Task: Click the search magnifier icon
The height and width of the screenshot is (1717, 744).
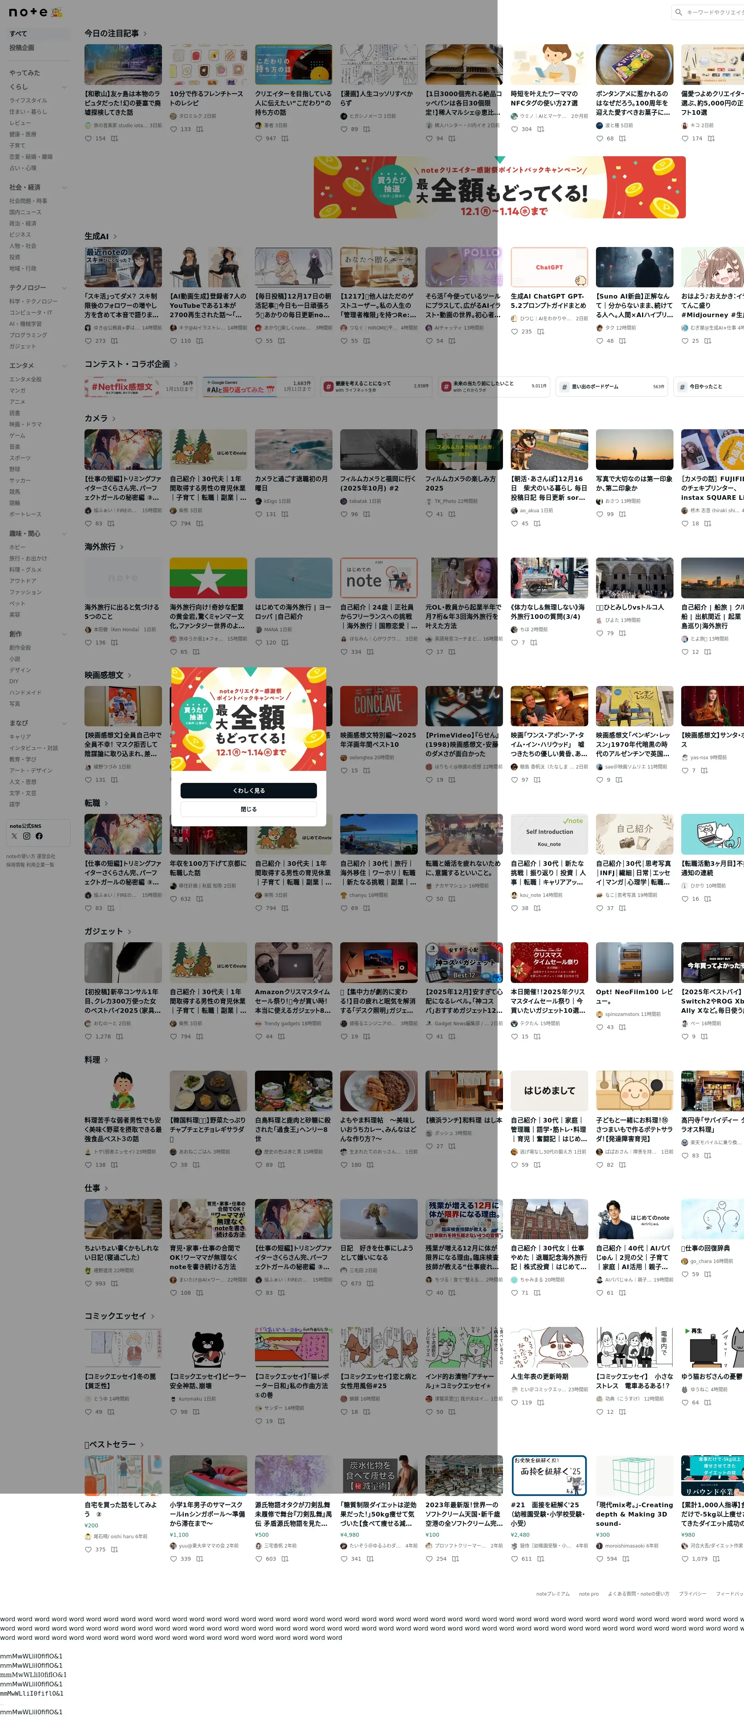Action: coord(678,12)
